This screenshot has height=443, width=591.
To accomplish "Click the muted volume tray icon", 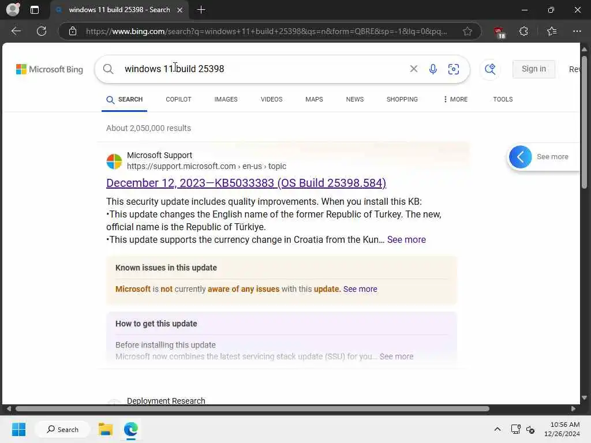I will tap(530, 429).
